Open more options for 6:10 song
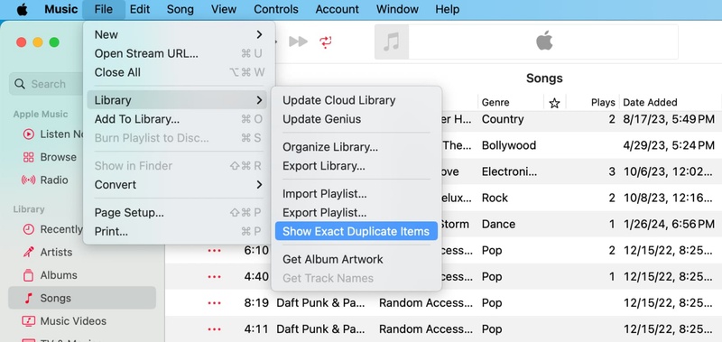The width and height of the screenshot is (722, 342). point(215,250)
